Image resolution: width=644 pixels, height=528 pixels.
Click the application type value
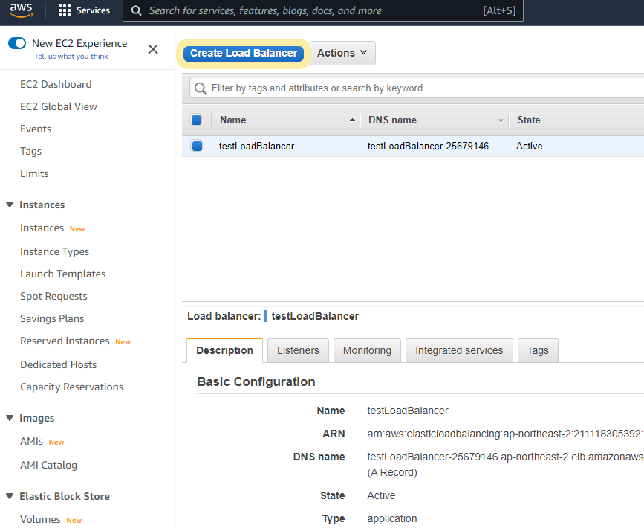click(391, 518)
